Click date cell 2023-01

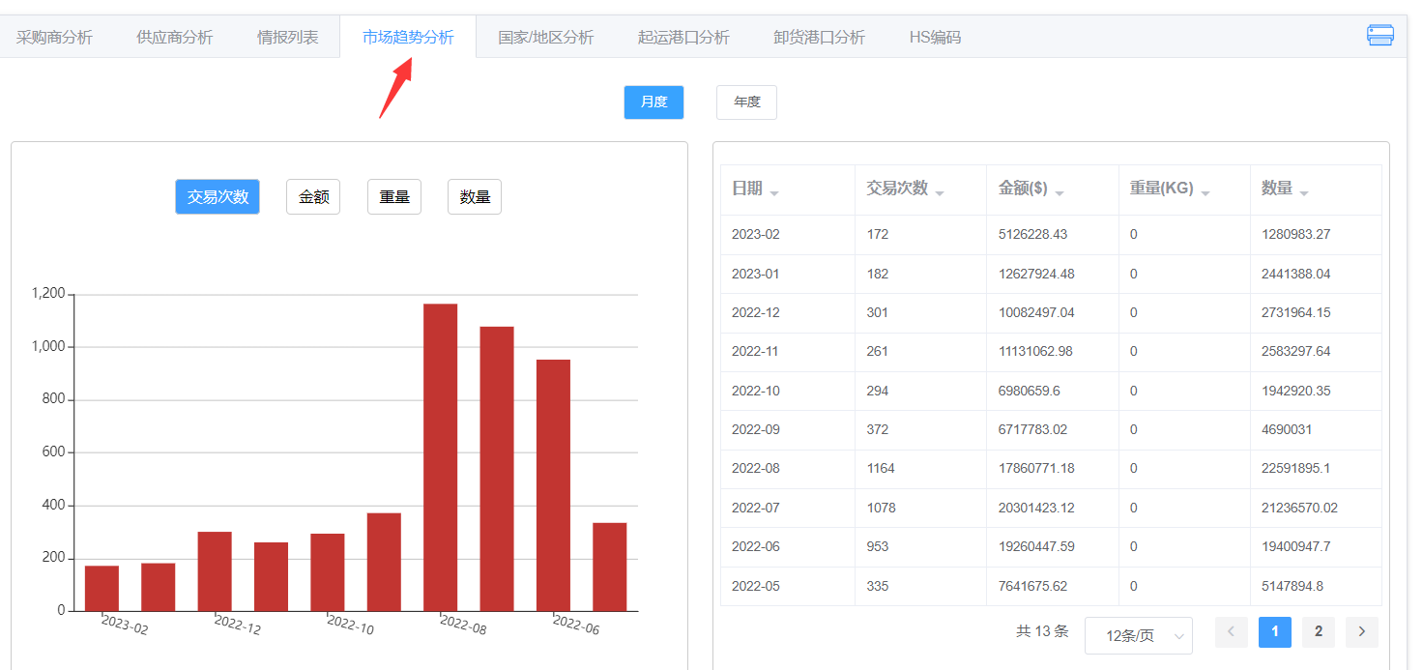coord(756,274)
